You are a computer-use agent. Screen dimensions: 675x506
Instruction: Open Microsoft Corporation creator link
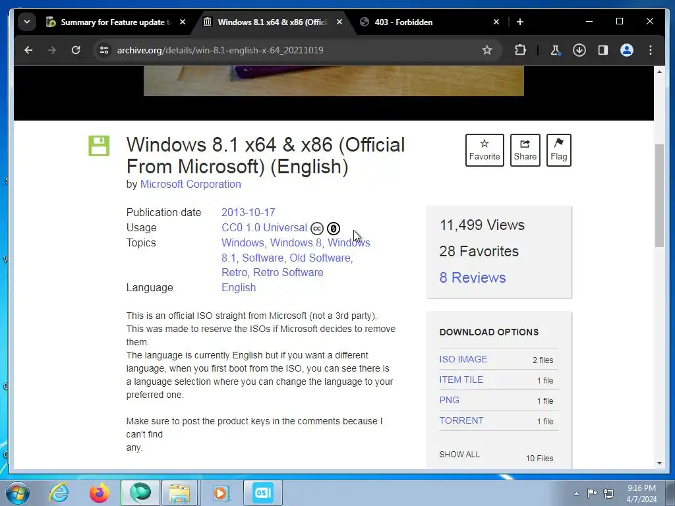(191, 184)
